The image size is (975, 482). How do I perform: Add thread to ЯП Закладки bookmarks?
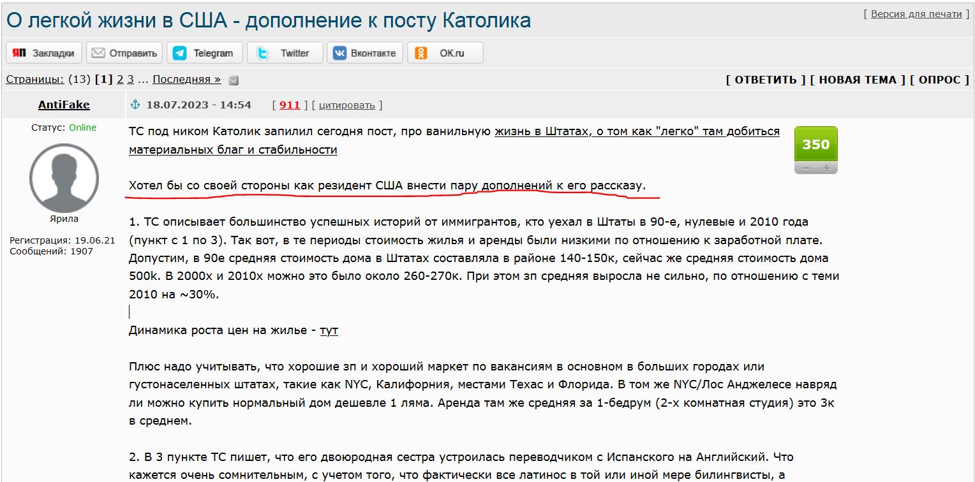[44, 53]
